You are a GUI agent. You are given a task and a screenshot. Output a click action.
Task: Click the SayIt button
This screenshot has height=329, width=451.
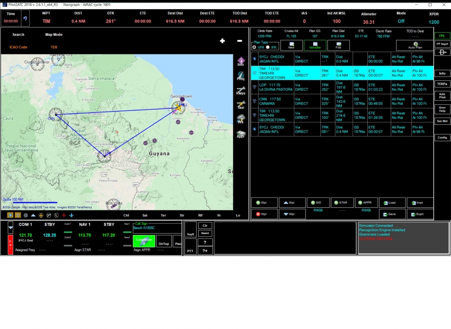coord(190,230)
